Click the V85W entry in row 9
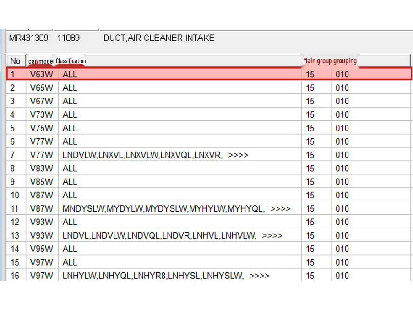 (41, 182)
